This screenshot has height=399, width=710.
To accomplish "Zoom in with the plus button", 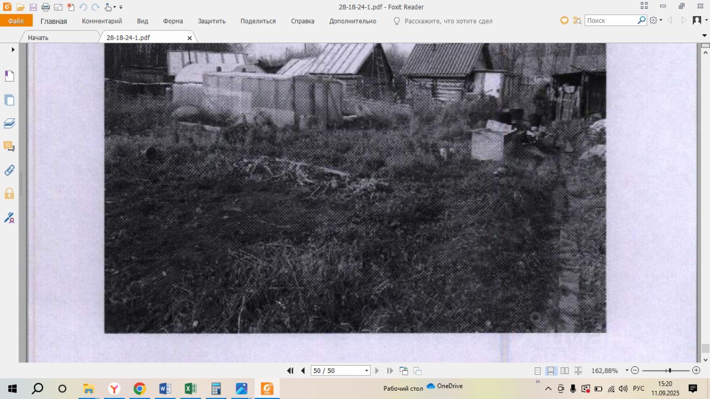I will click(x=696, y=370).
